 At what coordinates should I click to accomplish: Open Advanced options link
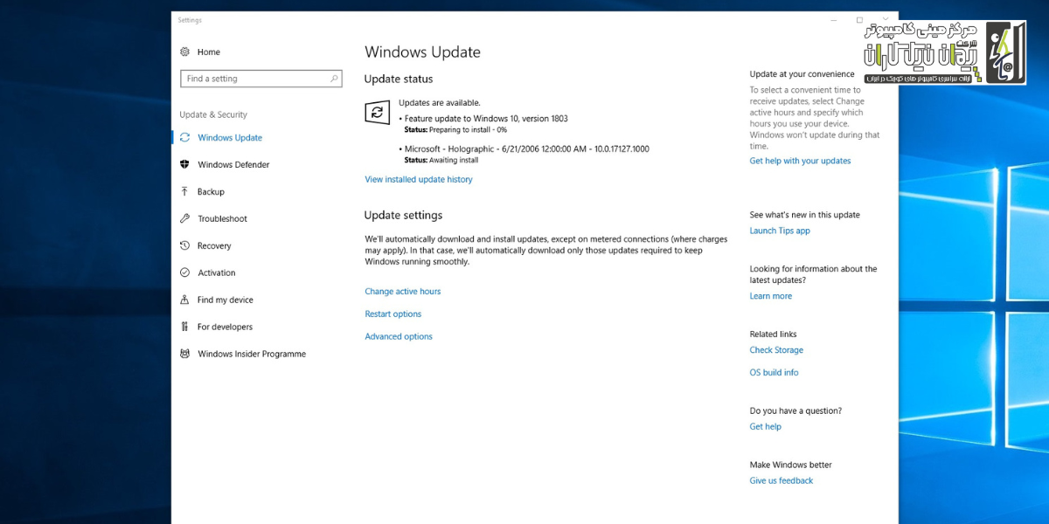click(398, 337)
